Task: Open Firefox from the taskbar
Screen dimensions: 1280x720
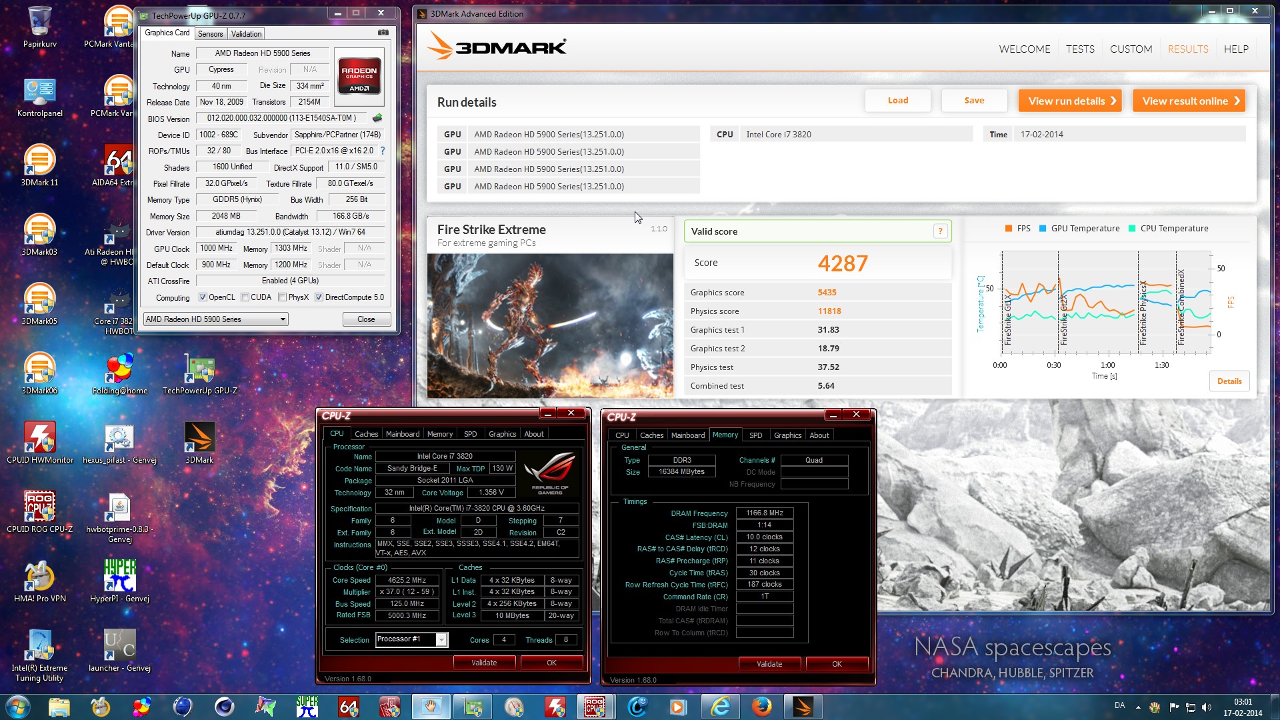Action: (x=762, y=707)
